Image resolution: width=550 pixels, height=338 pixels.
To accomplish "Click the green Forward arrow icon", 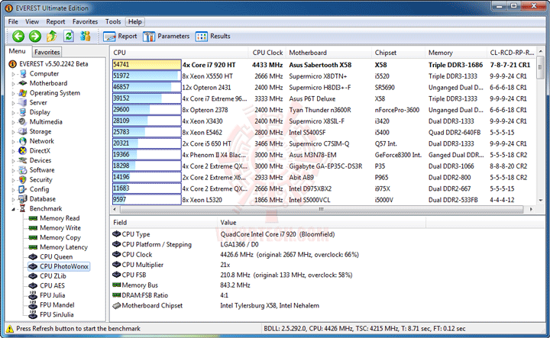I will 35,36.
